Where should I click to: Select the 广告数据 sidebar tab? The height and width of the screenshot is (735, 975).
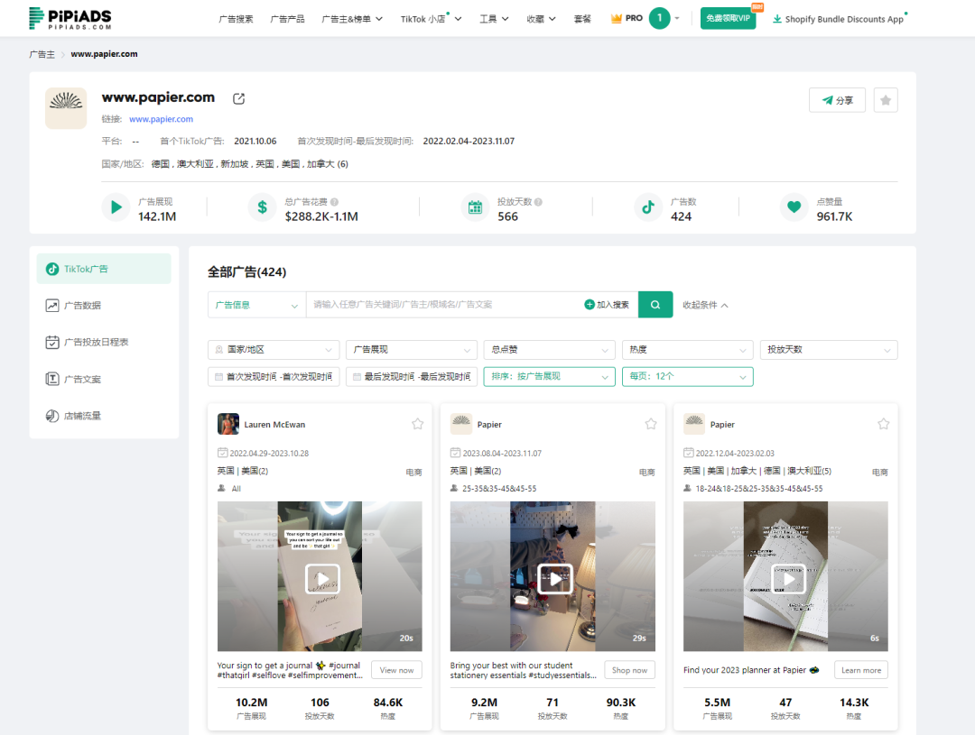point(104,305)
